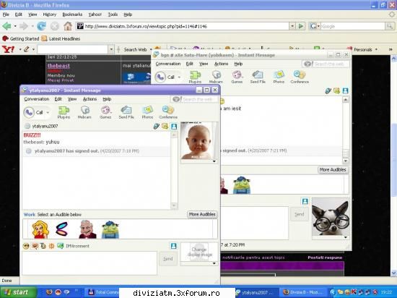This screenshot has height=298, width=397.
Task: Start Conference in yobikasm window
Action: point(300,77)
